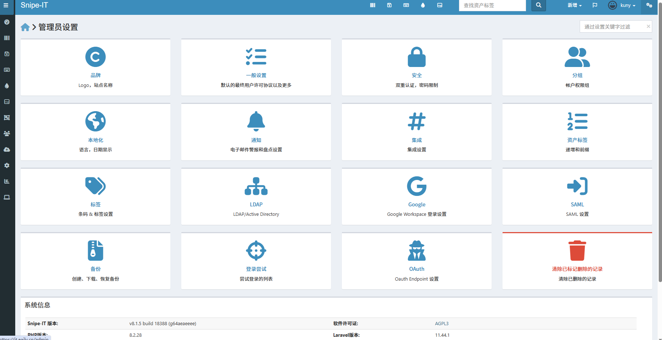Viewport: 662px width, 340px height.
Task: Open admin settings gears icon in navbar
Action: click(649, 5)
